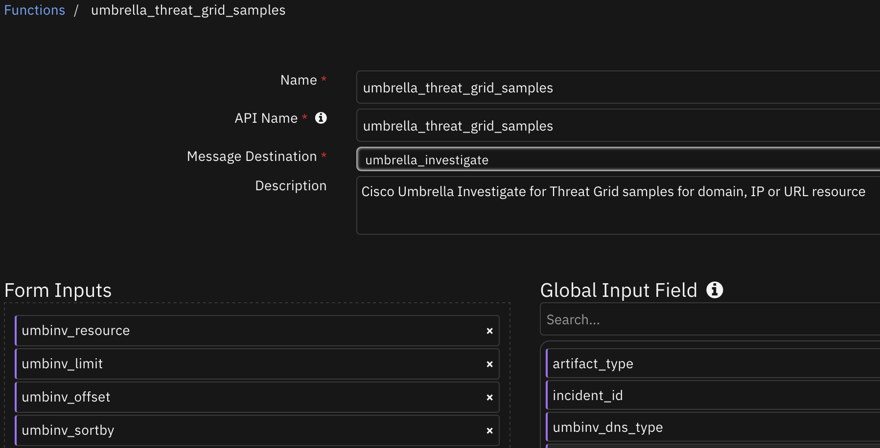Click the umbrella_threat_grid_samples breadcrumb text
The image size is (880, 448).
188,10
